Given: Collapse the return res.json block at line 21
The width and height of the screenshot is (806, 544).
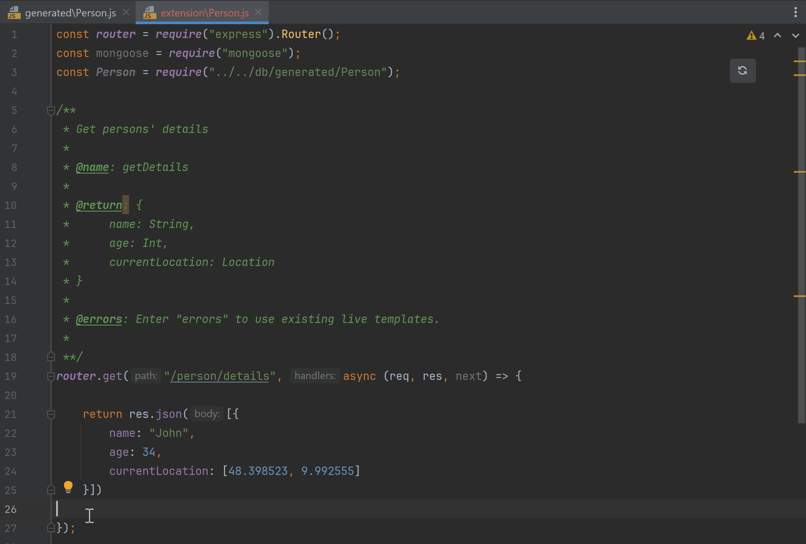Looking at the screenshot, I should point(51,414).
